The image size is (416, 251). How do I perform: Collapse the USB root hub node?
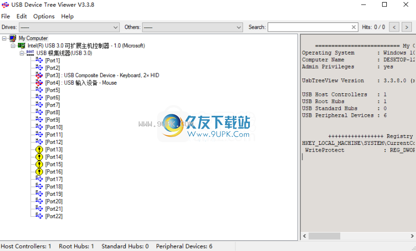pyautogui.click(x=22, y=53)
